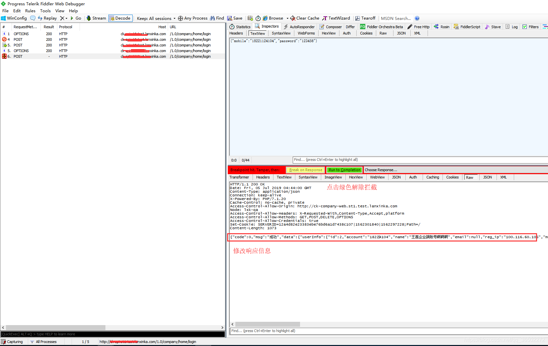Select session 4 POST row

pos(113,39)
